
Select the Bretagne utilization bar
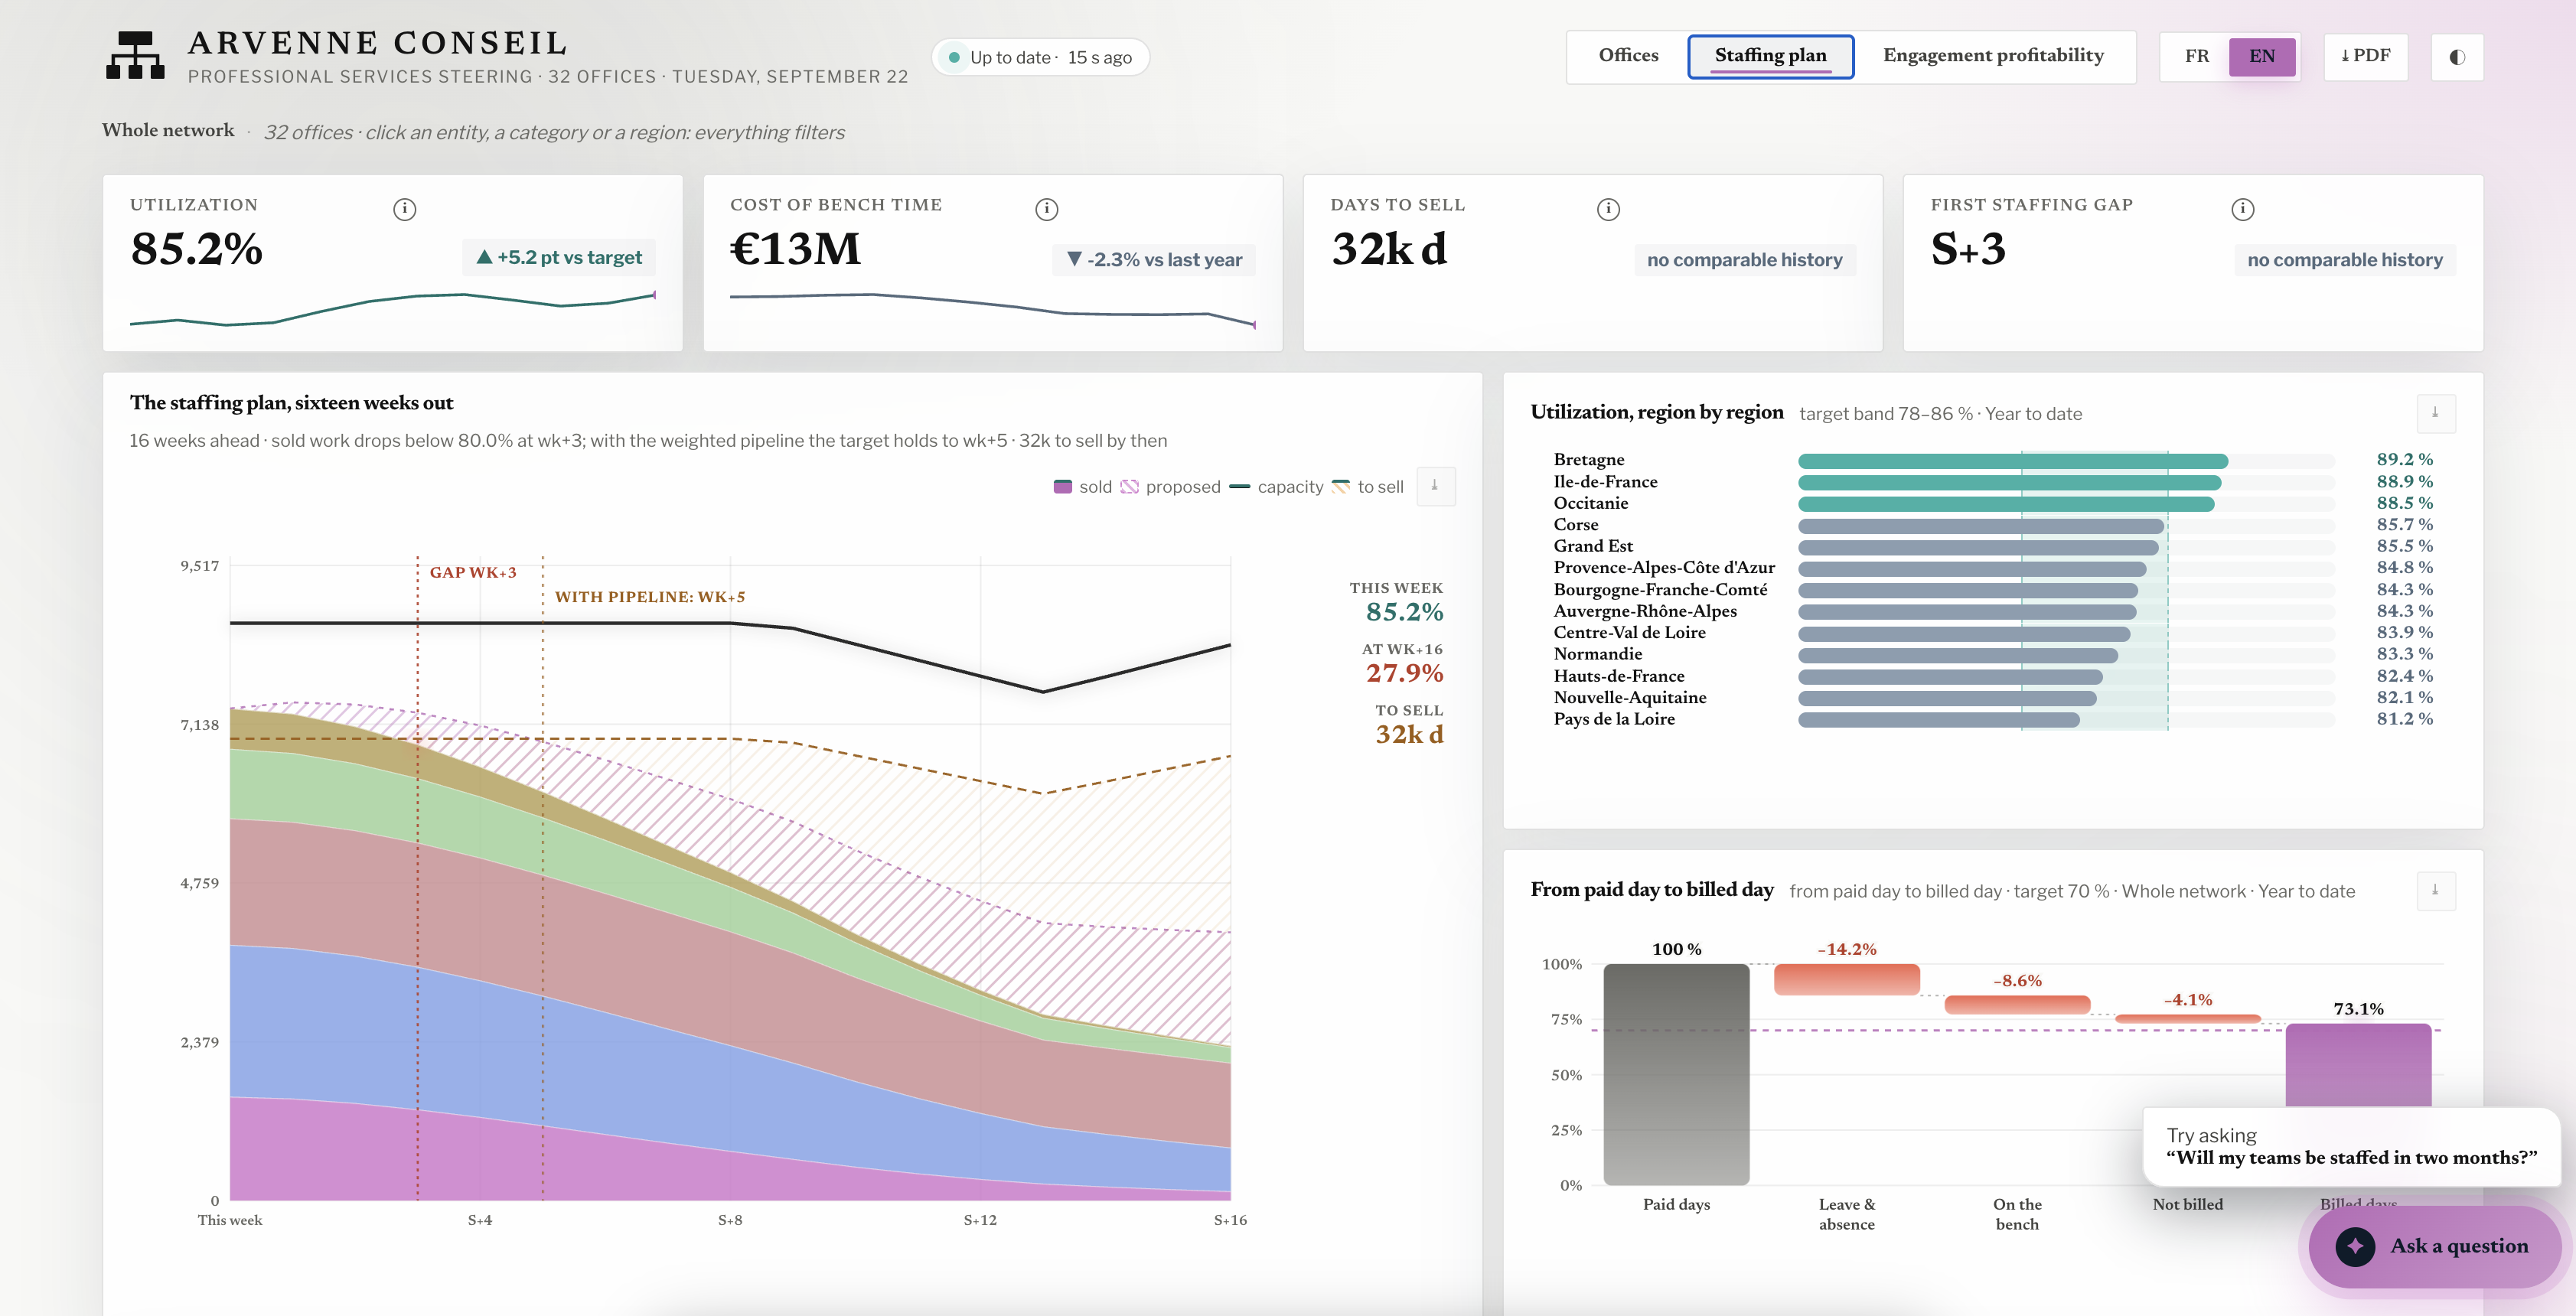tap(2012, 461)
